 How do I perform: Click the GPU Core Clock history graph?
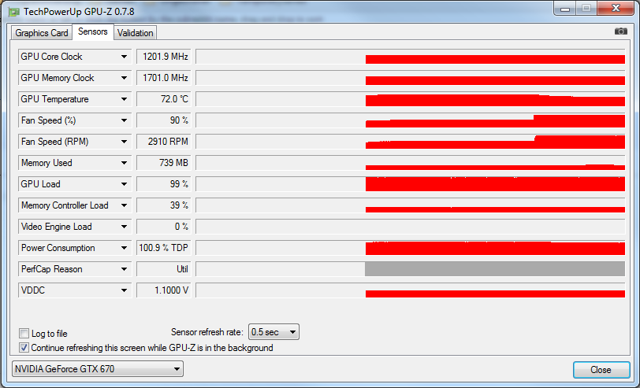[411, 57]
